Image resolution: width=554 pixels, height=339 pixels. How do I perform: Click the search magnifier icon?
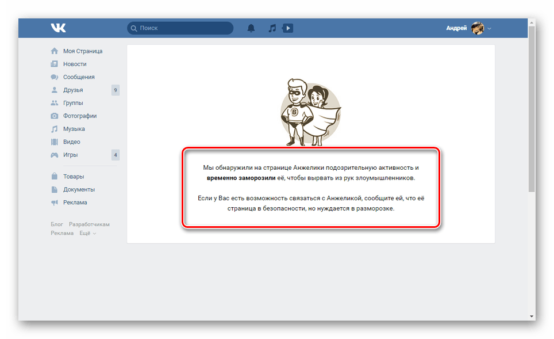133,28
